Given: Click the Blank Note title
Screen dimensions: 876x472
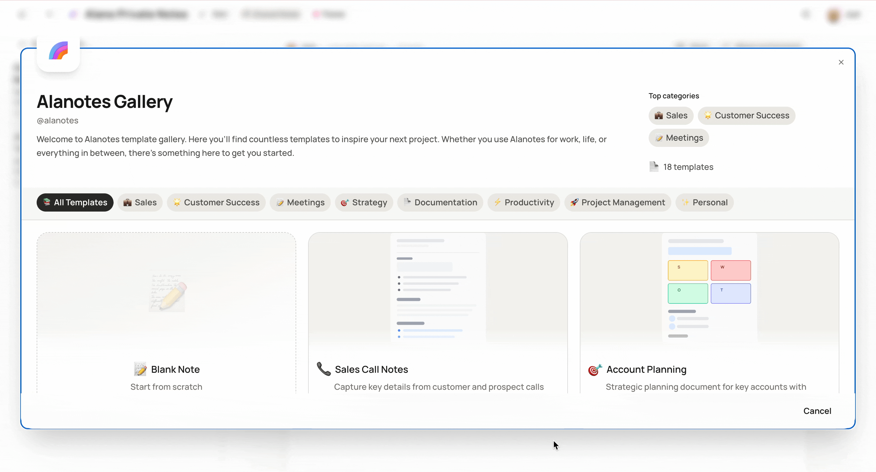Looking at the screenshot, I should pos(175,369).
